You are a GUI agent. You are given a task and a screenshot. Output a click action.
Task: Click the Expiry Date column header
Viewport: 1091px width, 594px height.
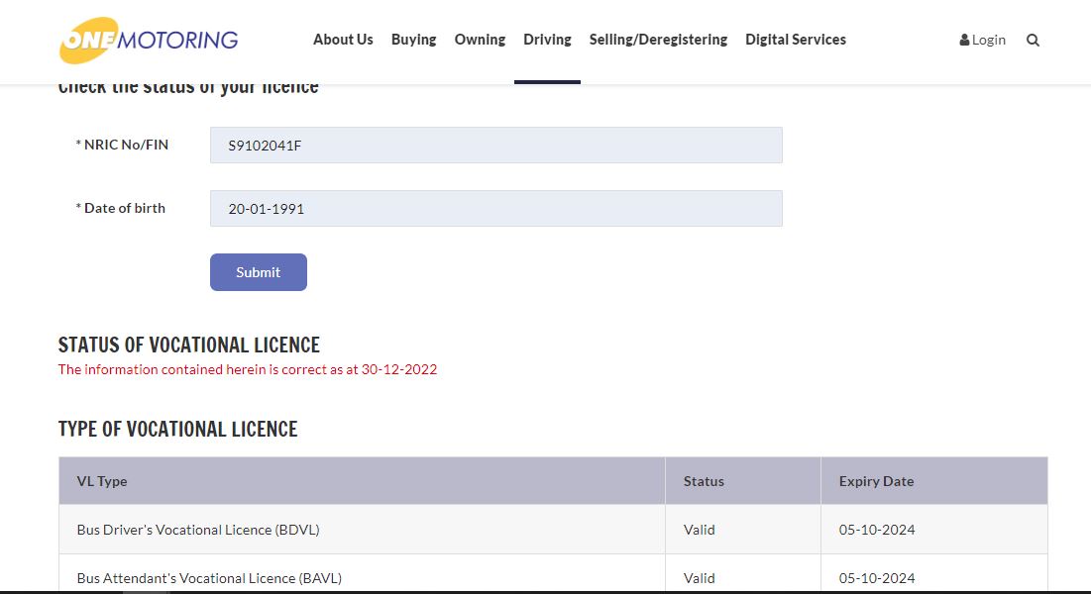coord(876,481)
